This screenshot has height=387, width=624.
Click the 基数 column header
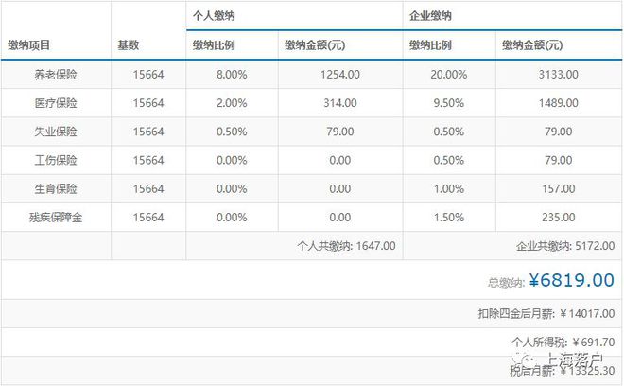(129, 45)
